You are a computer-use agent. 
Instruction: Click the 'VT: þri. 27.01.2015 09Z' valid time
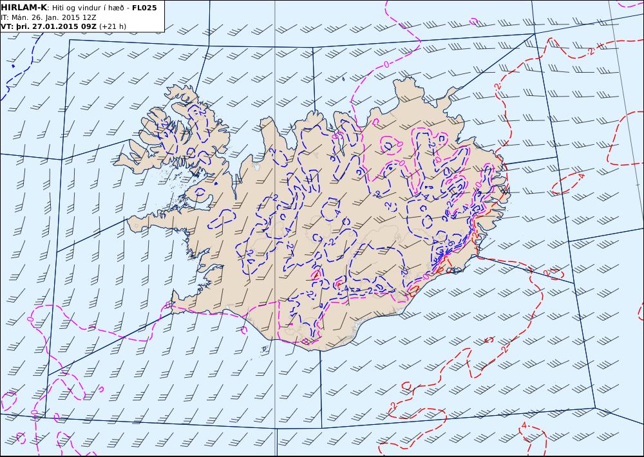(x=48, y=26)
